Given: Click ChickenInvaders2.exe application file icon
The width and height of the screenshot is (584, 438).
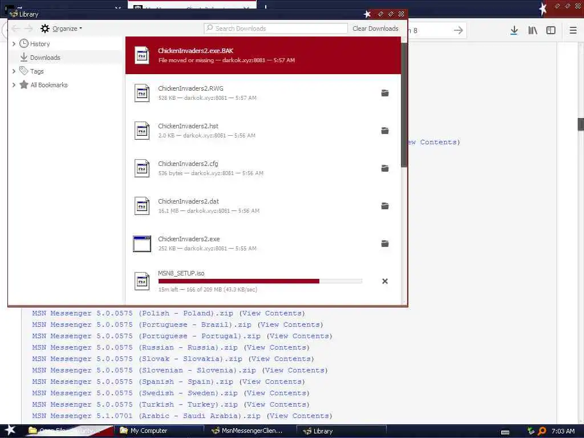Looking at the screenshot, I should (x=142, y=244).
